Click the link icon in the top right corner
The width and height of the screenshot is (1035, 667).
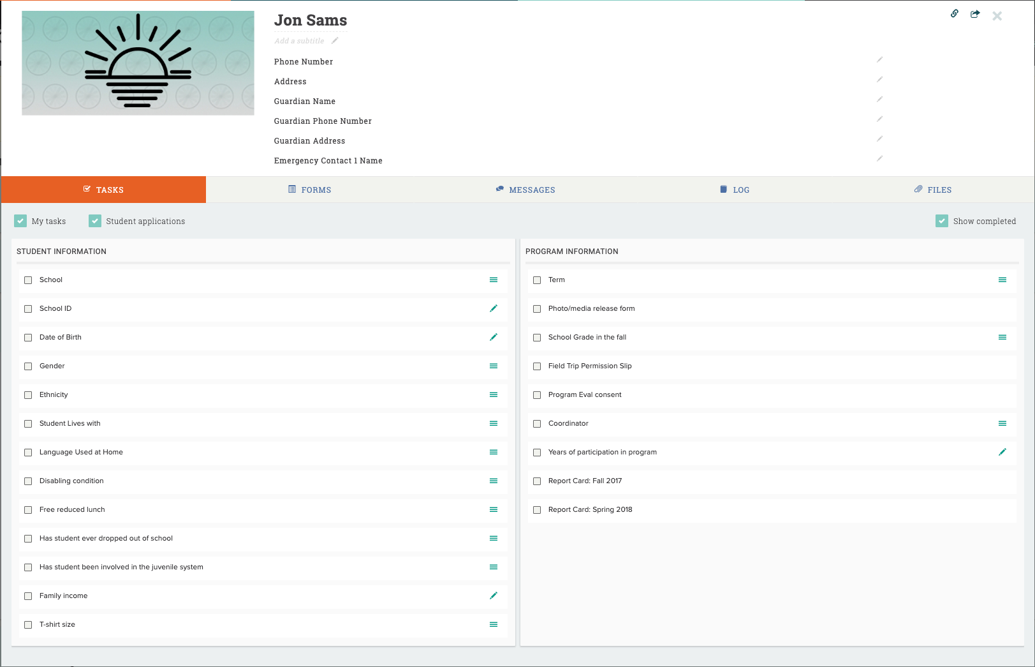[954, 13]
